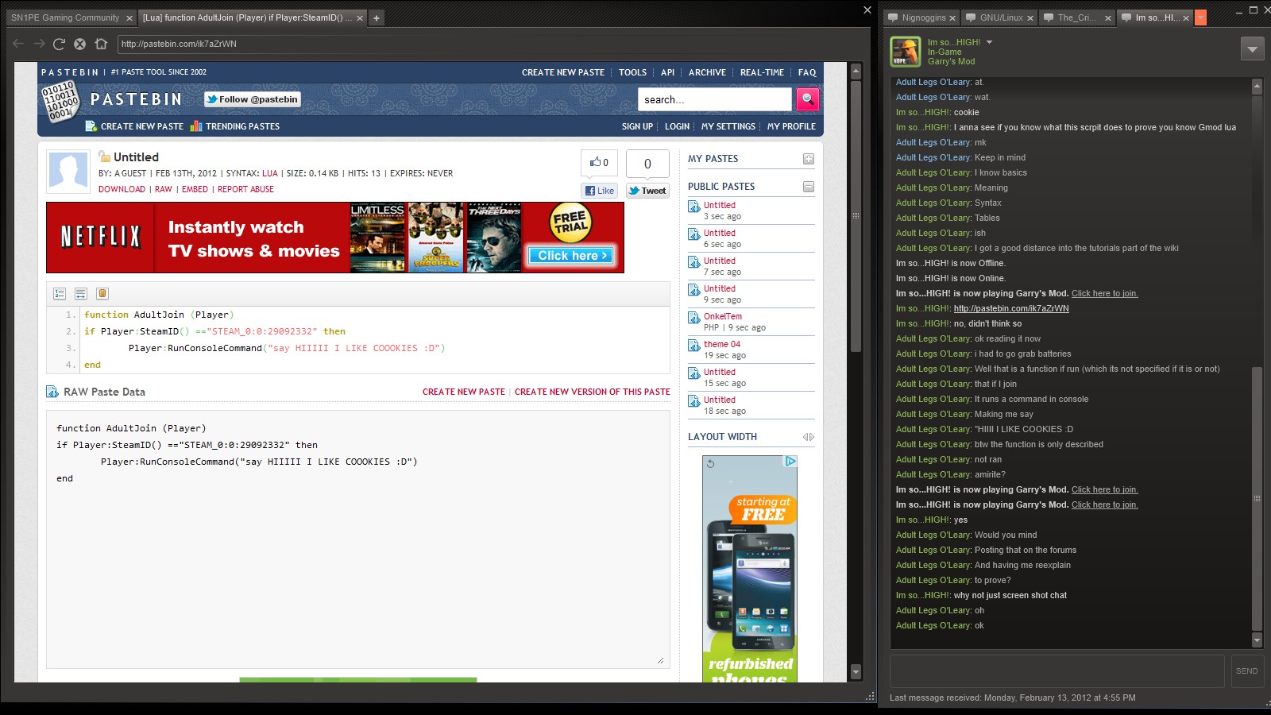Switch to the GNU/Linux chat tab

click(x=1000, y=17)
